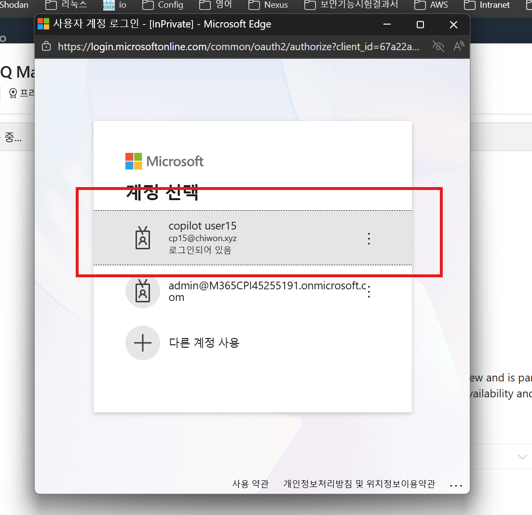Open options for the admin account entry

point(369,291)
